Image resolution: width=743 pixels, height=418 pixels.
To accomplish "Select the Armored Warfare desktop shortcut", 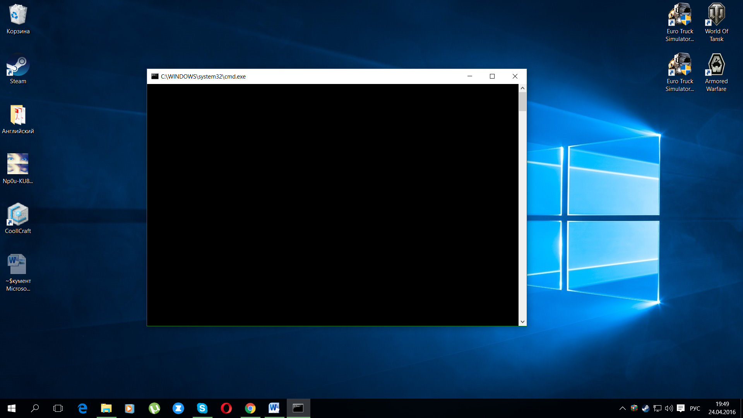I will [x=716, y=72].
